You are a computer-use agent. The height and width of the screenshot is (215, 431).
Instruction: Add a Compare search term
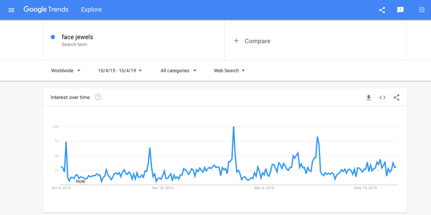click(x=257, y=41)
